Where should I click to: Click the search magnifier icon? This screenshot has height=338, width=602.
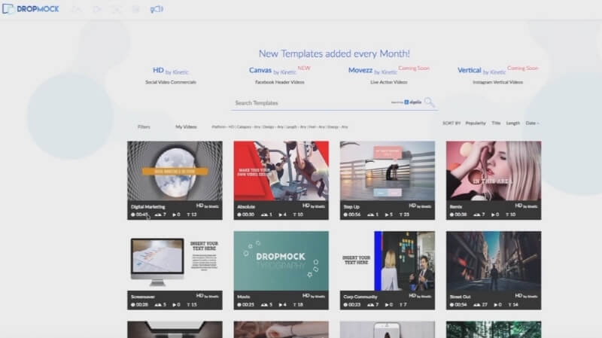(430, 102)
